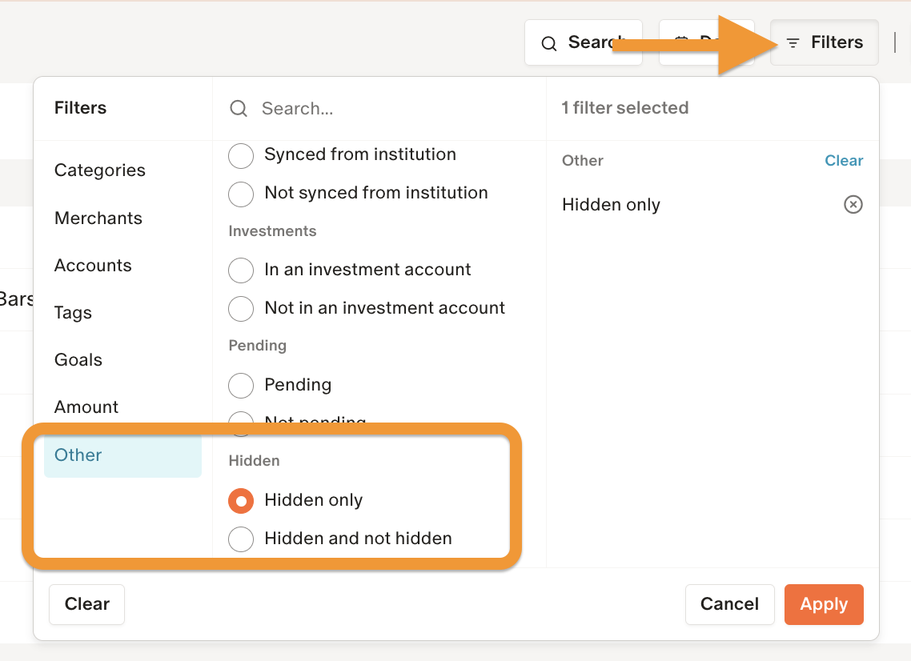This screenshot has height=661, width=911.
Task: Select In an investment account
Action: point(241,270)
